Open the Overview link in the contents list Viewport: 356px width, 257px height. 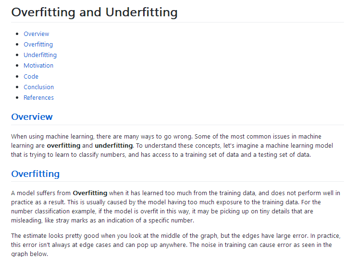click(x=36, y=34)
